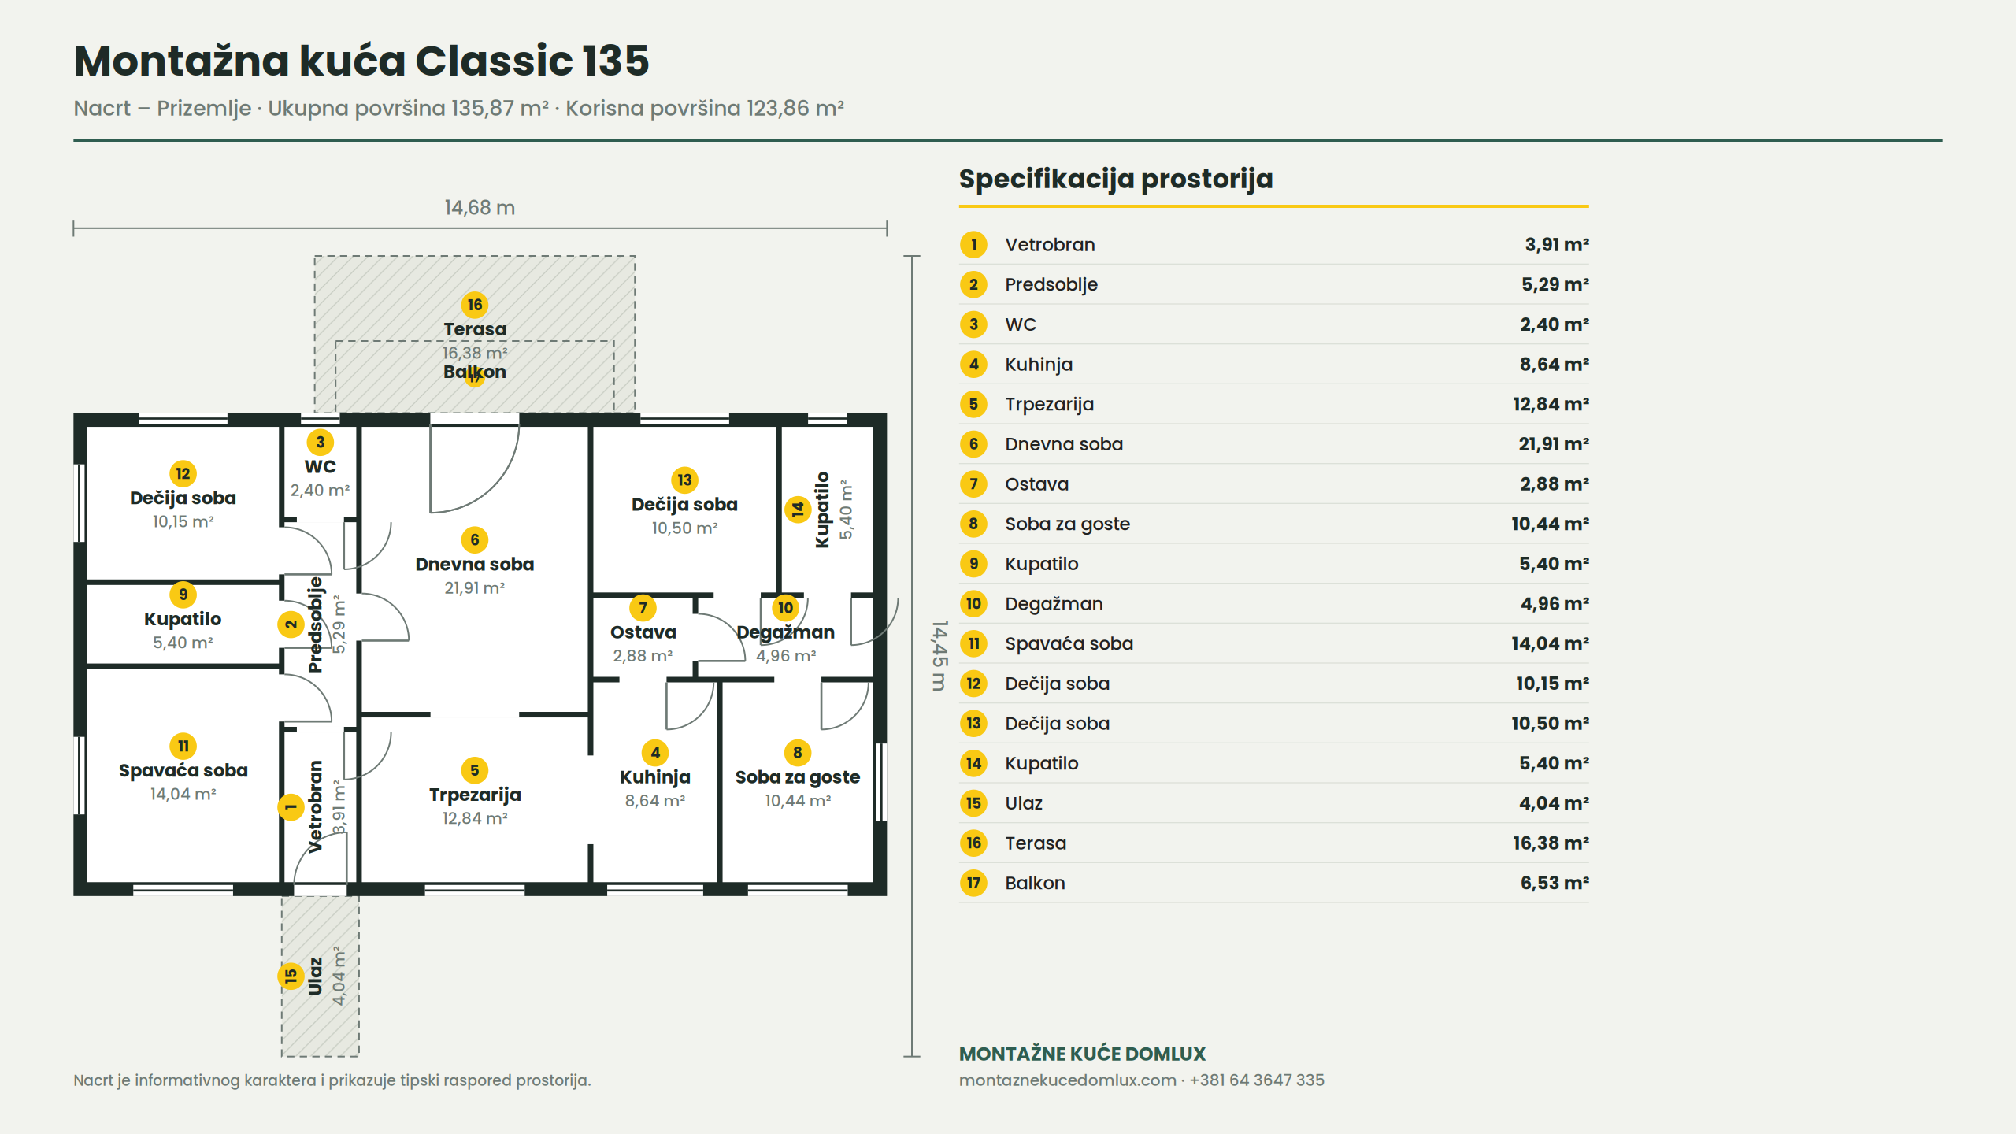
Task: Click the 14,68 m width dimension label
Action: point(480,208)
